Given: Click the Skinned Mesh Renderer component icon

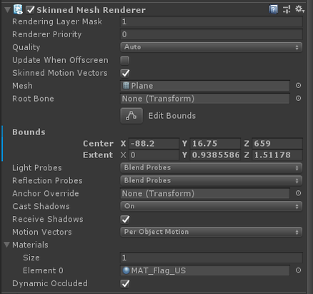Looking at the screenshot, I should tap(18, 9).
